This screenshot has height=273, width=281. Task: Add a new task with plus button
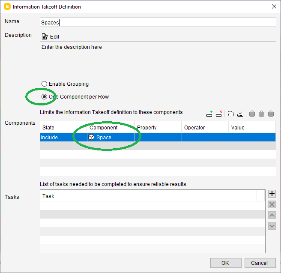(x=272, y=194)
